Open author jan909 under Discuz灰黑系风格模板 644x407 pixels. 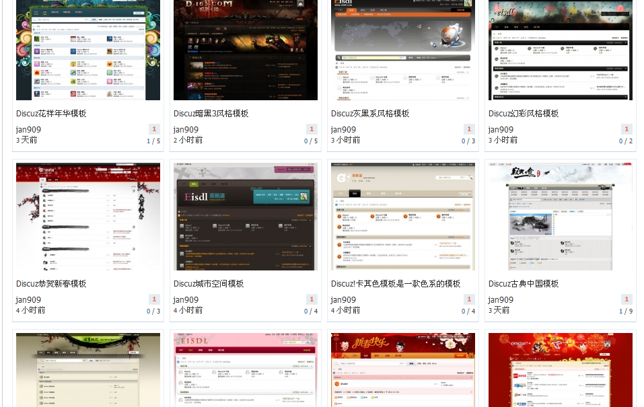pos(343,130)
